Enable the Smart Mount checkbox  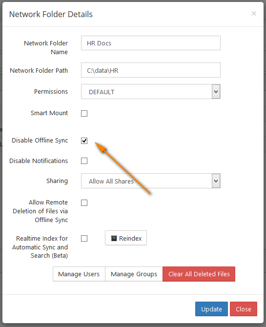coord(84,113)
